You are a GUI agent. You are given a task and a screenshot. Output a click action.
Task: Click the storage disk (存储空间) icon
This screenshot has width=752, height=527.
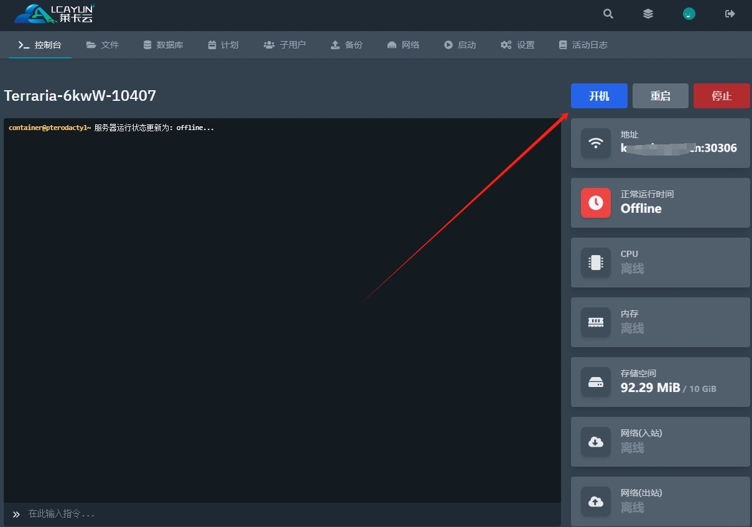(x=596, y=382)
